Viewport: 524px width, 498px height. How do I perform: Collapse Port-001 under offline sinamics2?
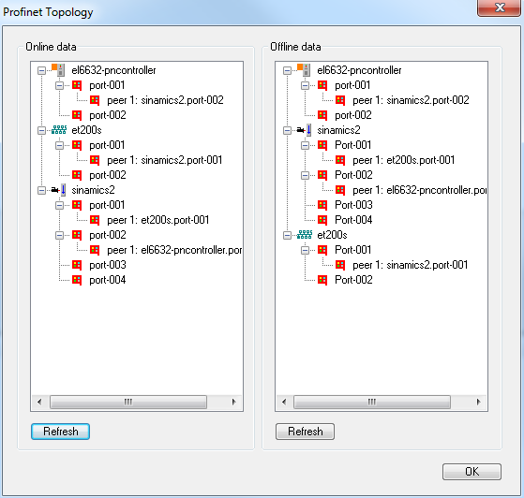(x=305, y=145)
